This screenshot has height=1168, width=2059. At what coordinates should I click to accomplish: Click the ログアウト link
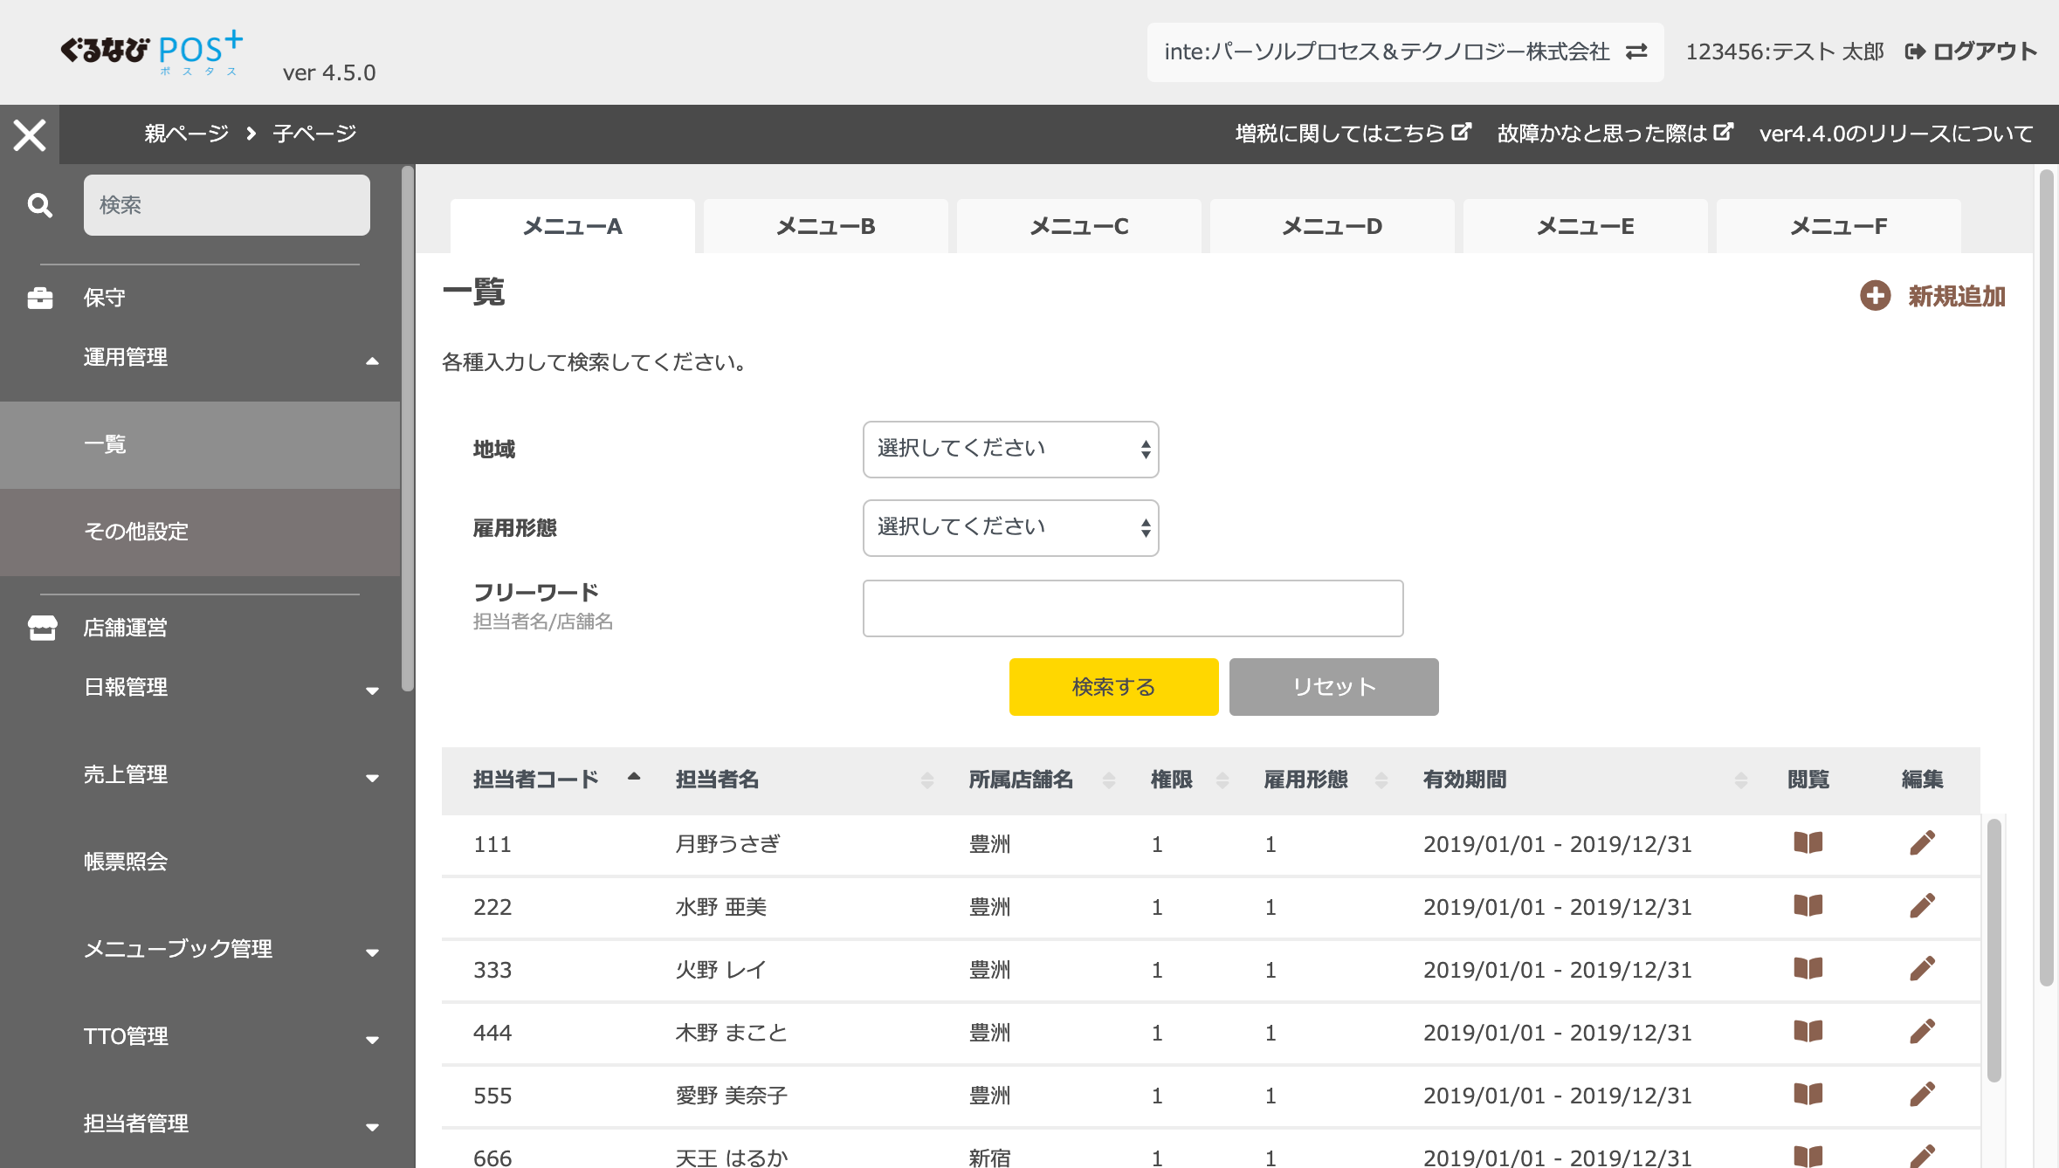[1971, 52]
